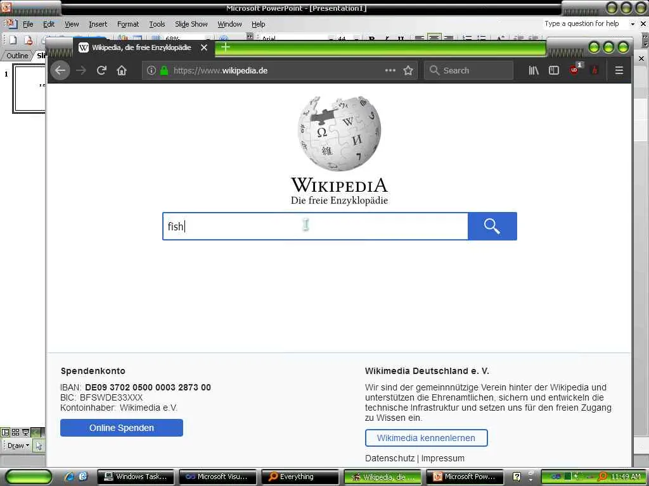Open the Draw dropdown in PowerPoint
649x486 pixels.
(18, 445)
